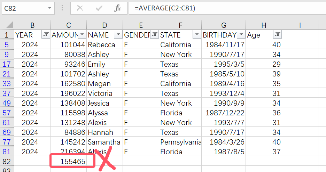The width and height of the screenshot is (326, 172).
Task: Select the Pennsylvania cell in STATE column
Action: 180,142
